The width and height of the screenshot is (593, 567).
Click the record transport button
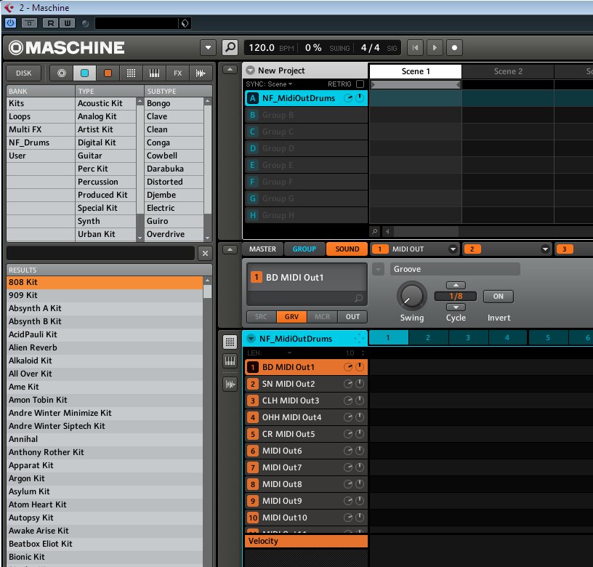click(454, 48)
